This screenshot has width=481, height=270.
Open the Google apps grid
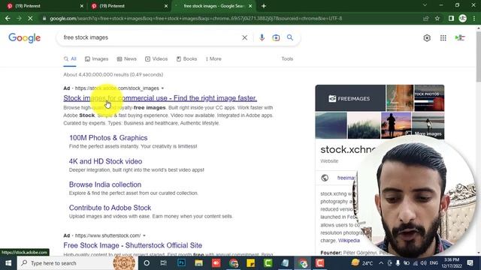click(x=443, y=38)
